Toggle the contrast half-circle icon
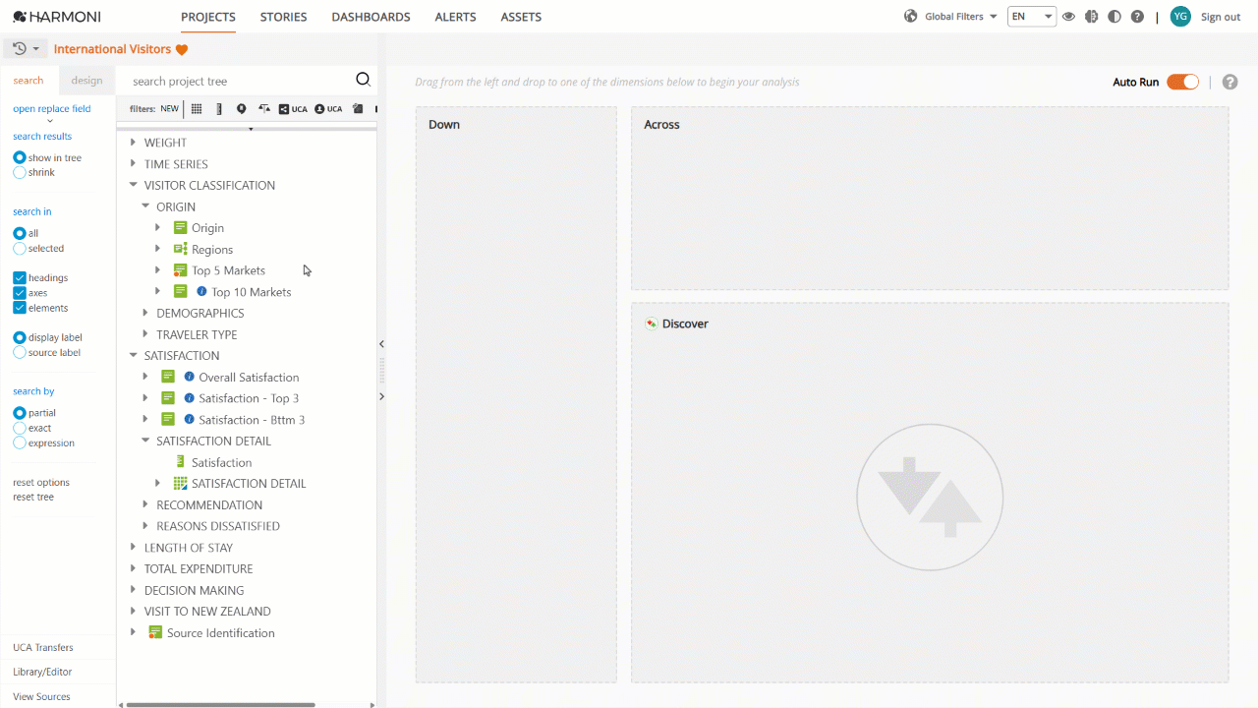Screen dimensions: 1258x708 coord(1114,17)
